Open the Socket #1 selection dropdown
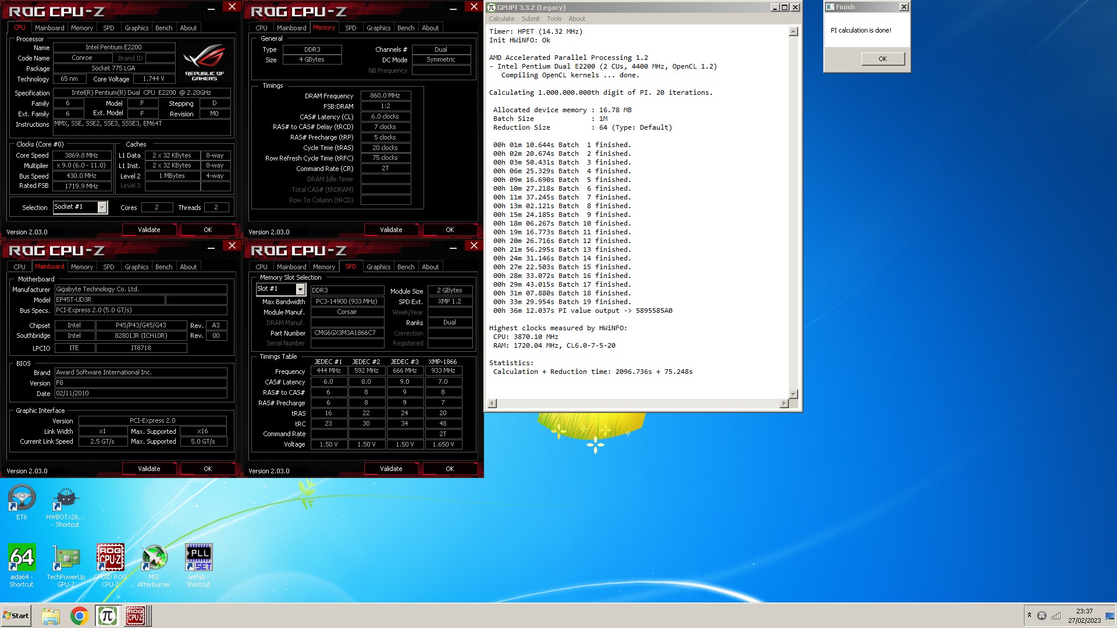The height and width of the screenshot is (628, 1117). 102,207
